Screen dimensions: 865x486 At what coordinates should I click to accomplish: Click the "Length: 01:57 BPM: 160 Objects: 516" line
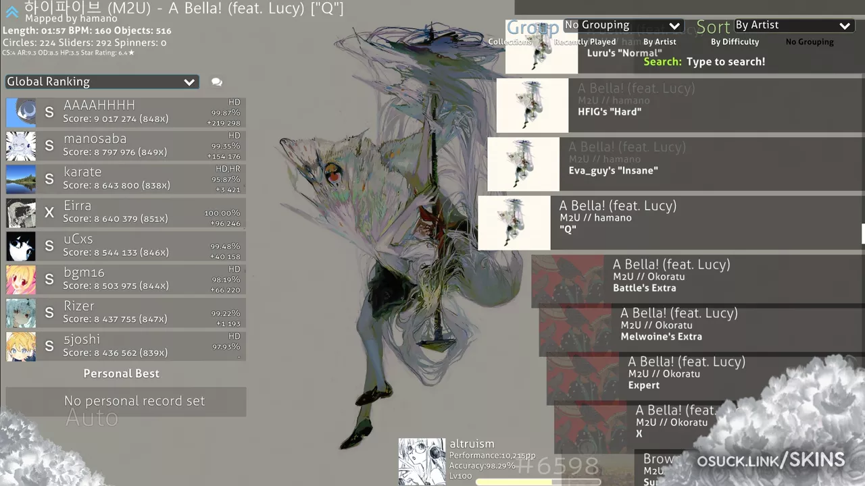coord(87,31)
